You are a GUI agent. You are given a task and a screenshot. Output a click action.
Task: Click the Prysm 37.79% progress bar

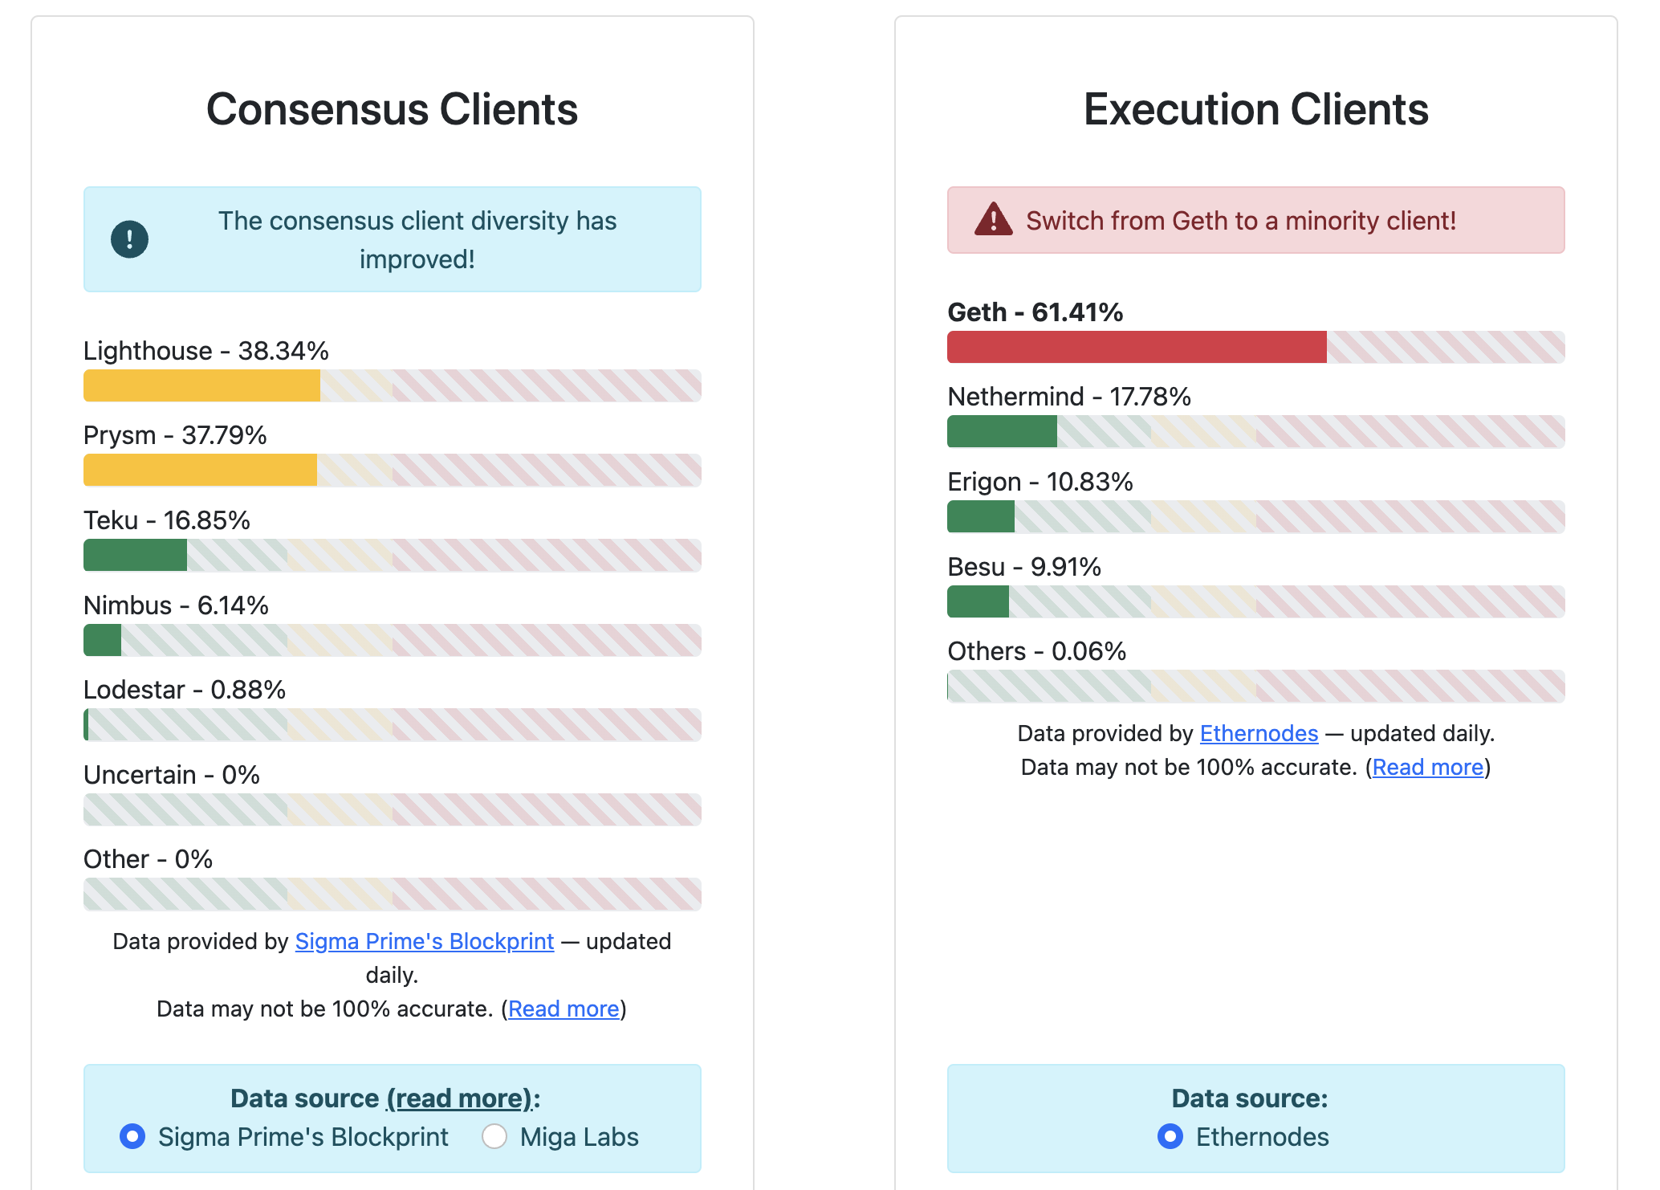[x=392, y=471]
